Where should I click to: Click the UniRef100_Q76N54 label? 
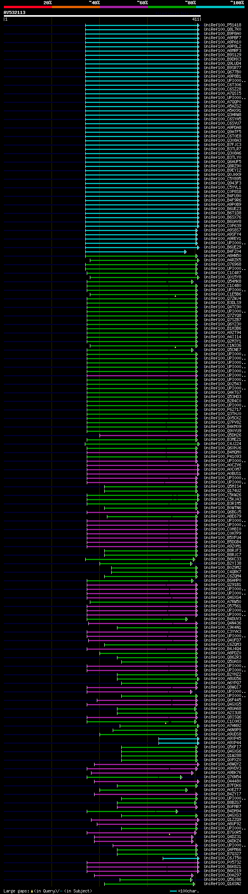pos(222,777)
